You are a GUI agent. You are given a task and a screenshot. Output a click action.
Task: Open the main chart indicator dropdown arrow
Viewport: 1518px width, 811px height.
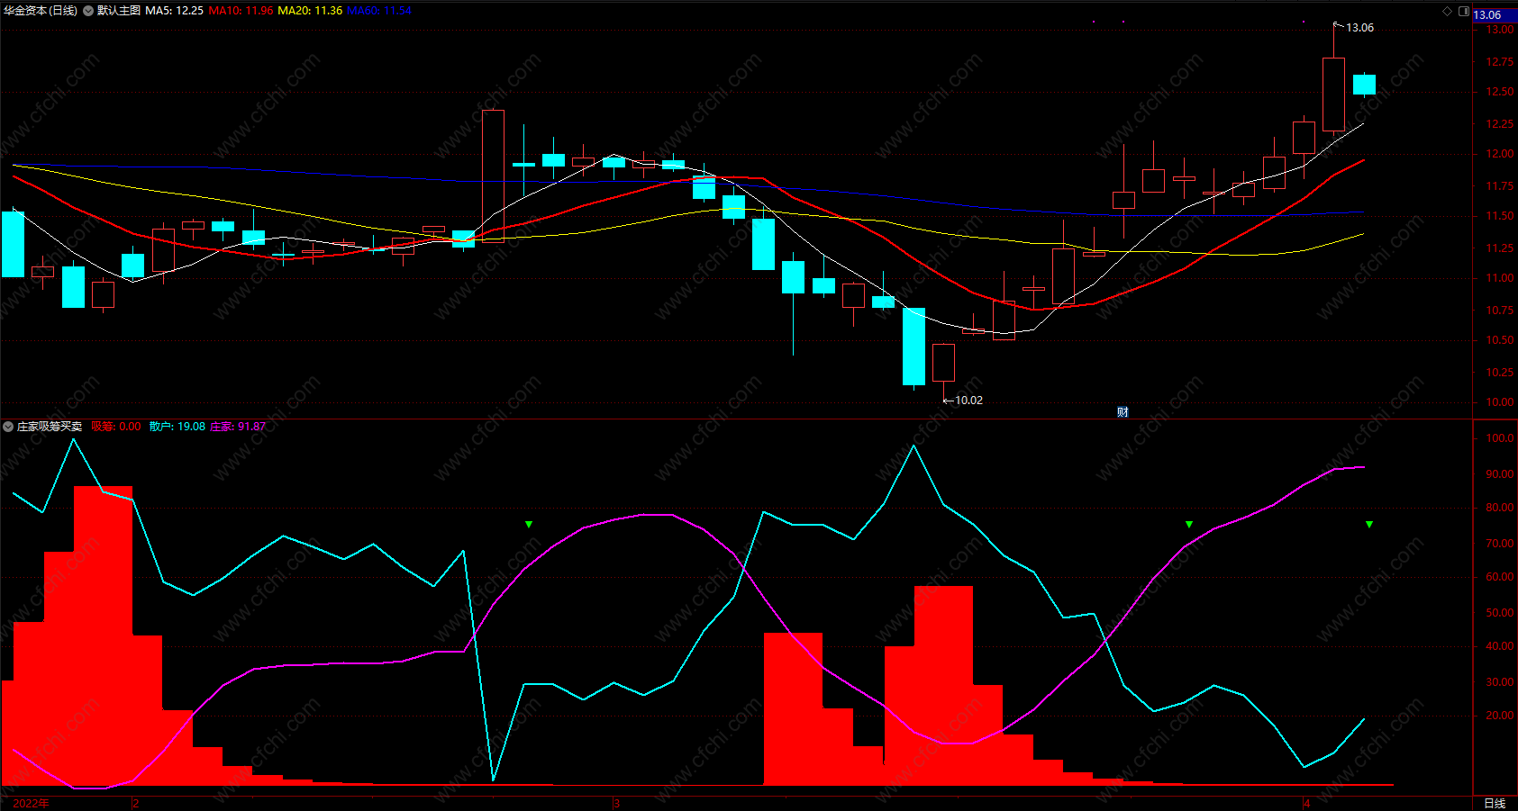coord(88,11)
